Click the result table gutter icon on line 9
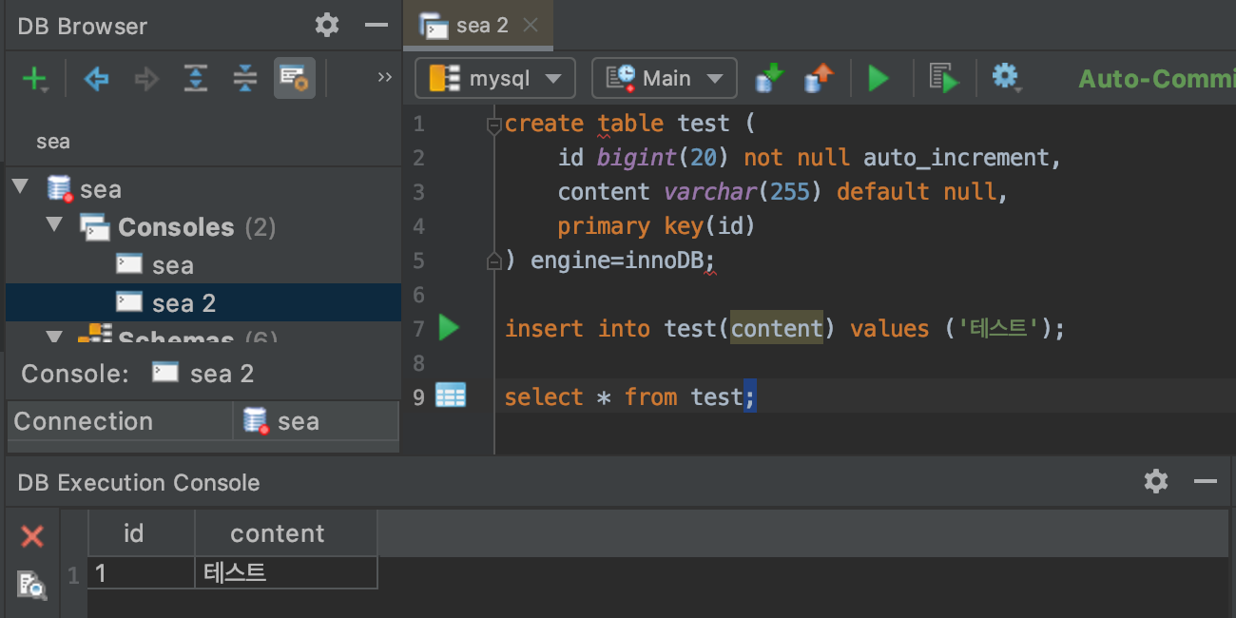 coord(451,396)
